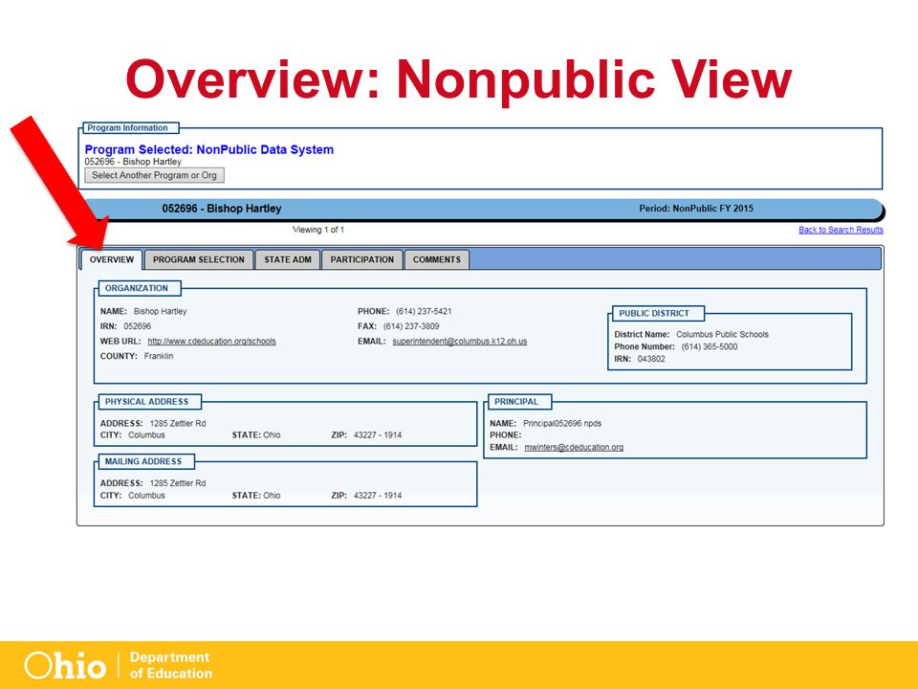Open the Overview tab
The width and height of the screenshot is (918, 689).
pos(111,259)
